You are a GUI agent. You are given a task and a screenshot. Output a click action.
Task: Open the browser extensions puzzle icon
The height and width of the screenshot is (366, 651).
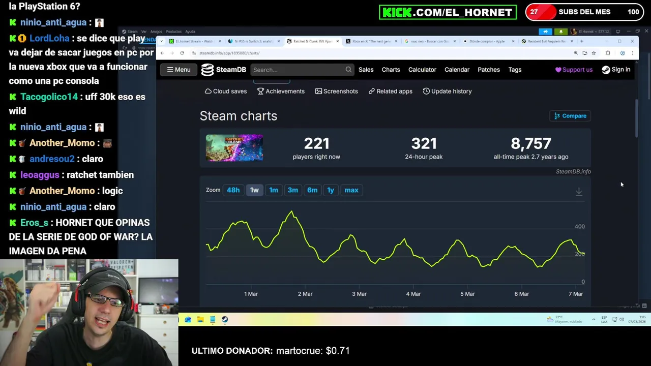point(608,53)
